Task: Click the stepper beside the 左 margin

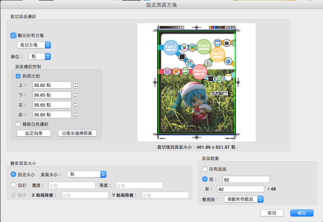Action: (x=75, y=105)
